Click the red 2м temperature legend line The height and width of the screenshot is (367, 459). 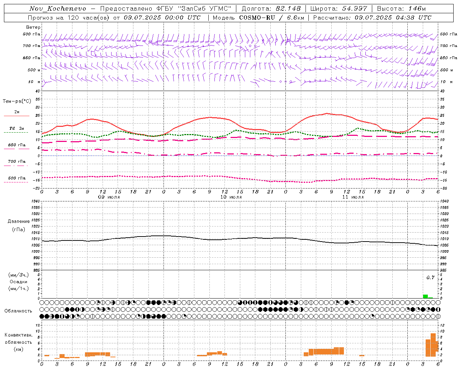coord(16,116)
